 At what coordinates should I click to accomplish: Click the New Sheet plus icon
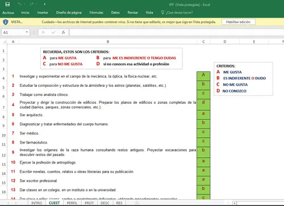tap(137, 203)
